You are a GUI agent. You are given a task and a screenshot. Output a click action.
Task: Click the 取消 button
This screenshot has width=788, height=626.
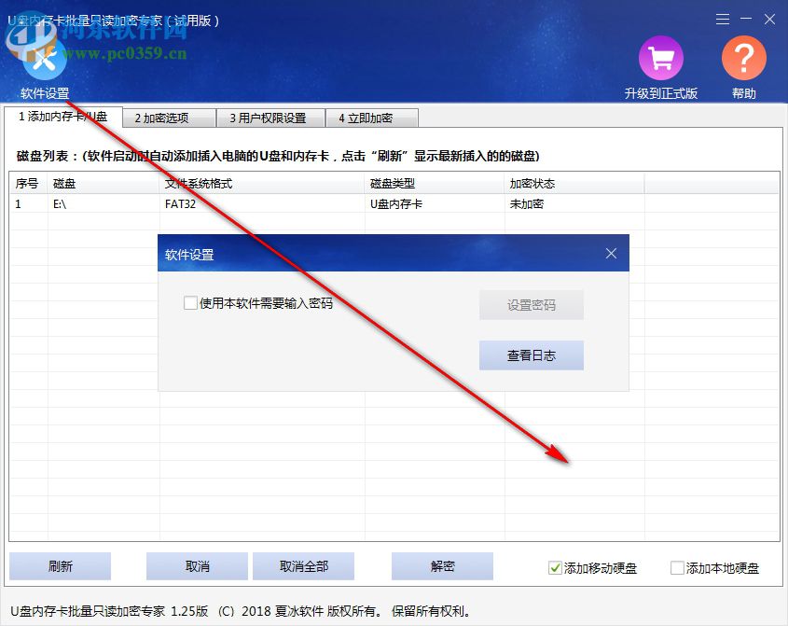[x=197, y=566]
